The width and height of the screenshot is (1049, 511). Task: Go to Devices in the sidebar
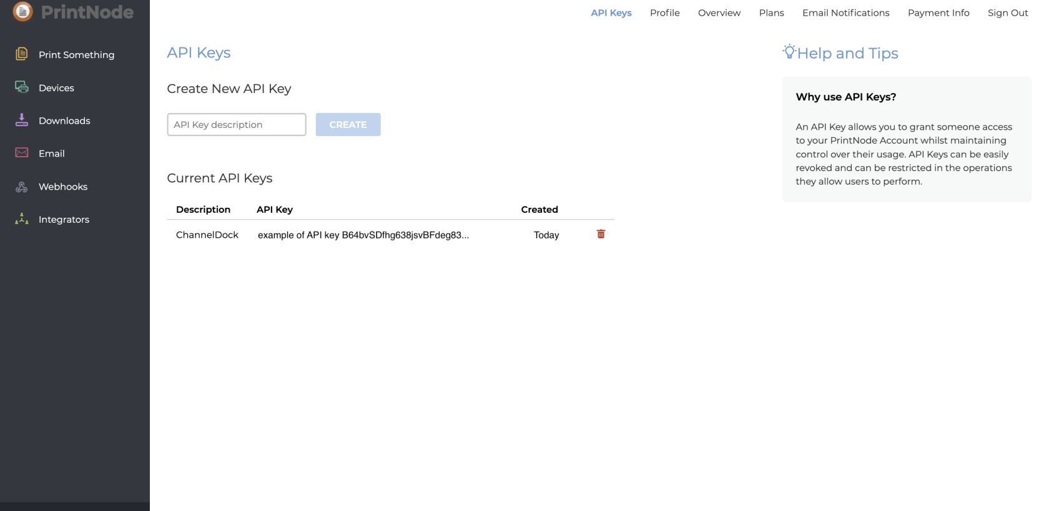pos(56,88)
